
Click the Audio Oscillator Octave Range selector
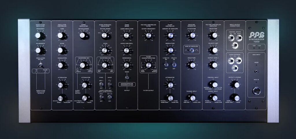point(83,36)
